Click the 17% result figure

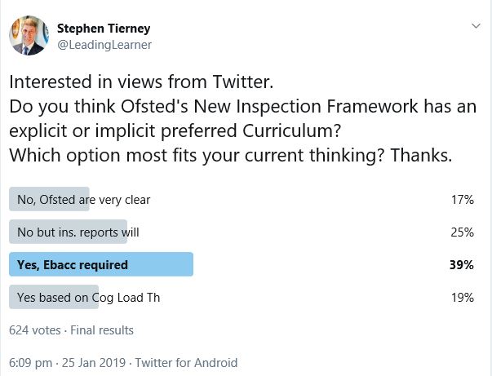pyautogui.click(x=462, y=199)
